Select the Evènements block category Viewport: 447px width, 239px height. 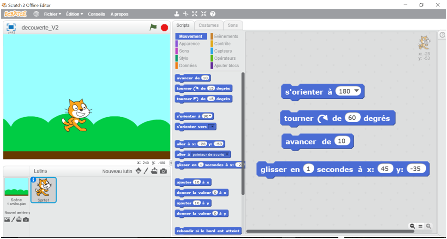pos(226,36)
